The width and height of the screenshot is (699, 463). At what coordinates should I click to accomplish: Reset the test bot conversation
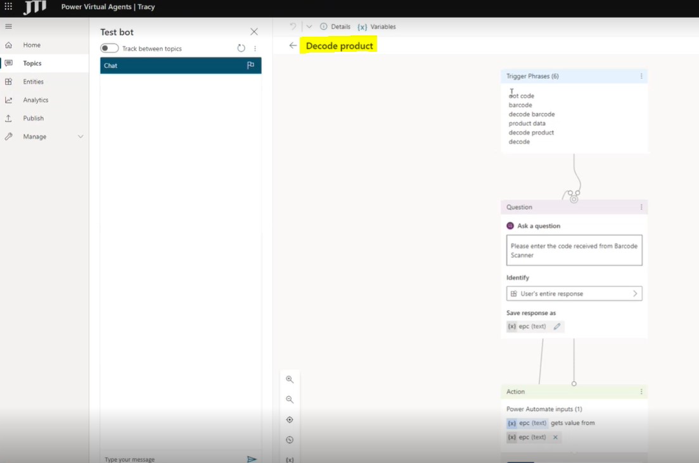pos(241,48)
